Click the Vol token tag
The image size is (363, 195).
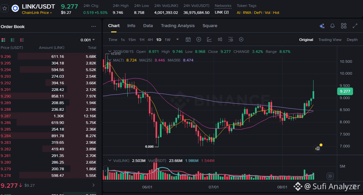click(x=267, y=13)
